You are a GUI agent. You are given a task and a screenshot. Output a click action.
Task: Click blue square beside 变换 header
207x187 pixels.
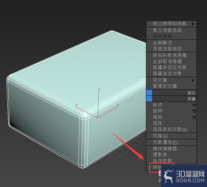click(x=149, y=99)
